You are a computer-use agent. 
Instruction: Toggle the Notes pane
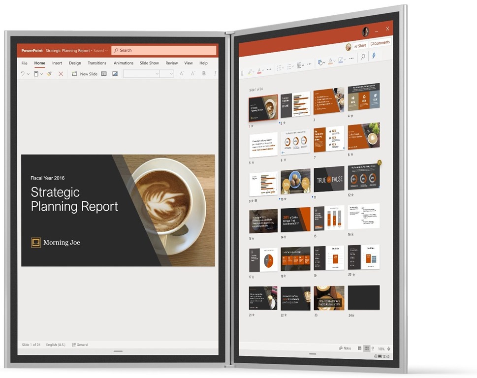345,348
